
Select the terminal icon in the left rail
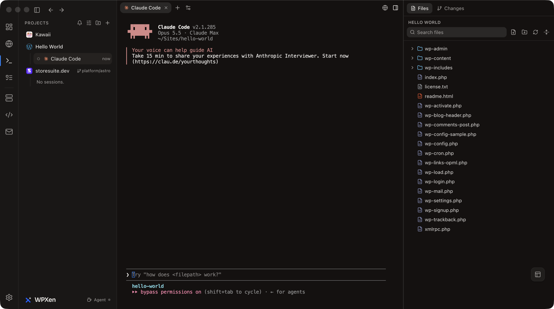(x=9, y=61)
